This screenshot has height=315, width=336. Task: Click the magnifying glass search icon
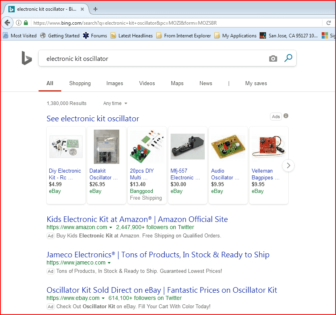pos(288,58)
